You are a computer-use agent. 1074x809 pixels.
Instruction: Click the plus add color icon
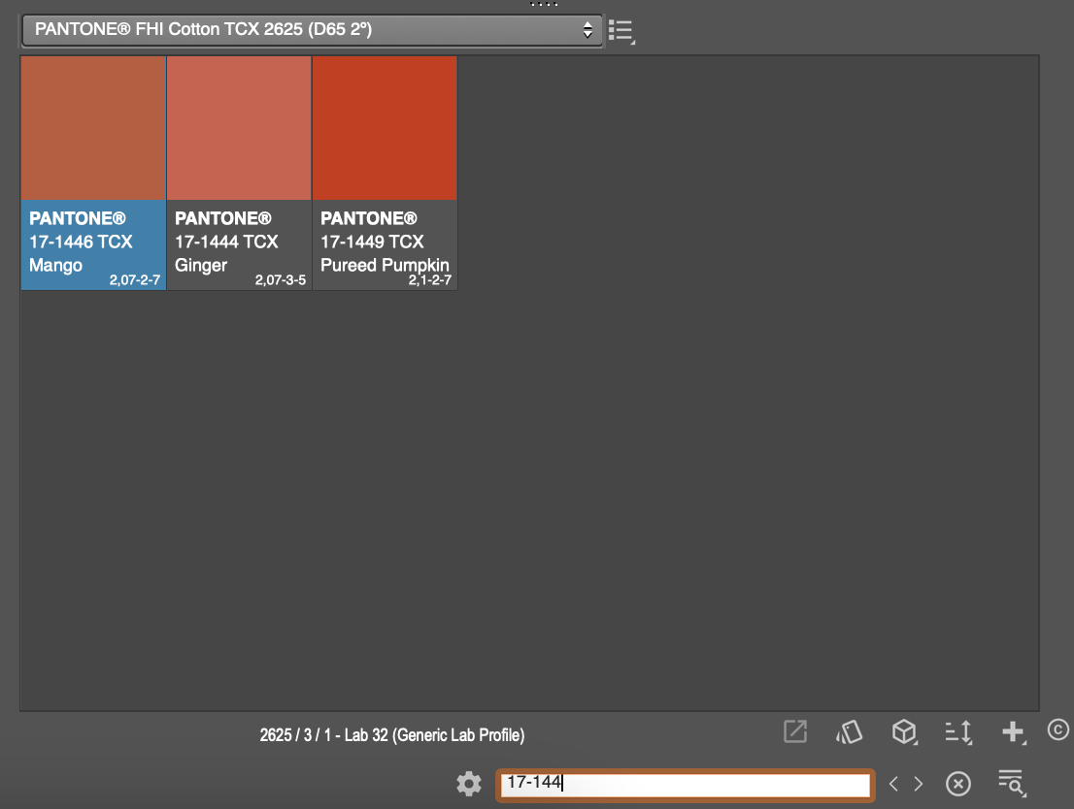(1013, 731)
